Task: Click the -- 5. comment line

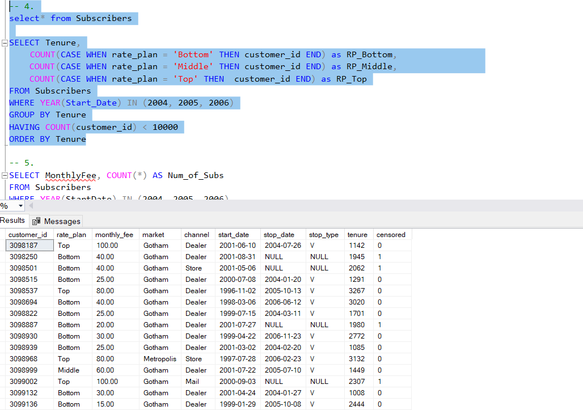Action: [x=19, y=163]
